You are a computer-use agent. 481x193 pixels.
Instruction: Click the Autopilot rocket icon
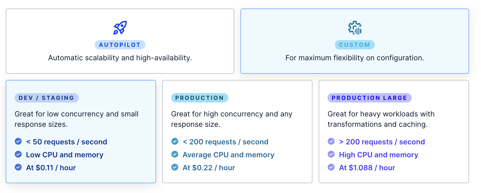pos(120,28)
